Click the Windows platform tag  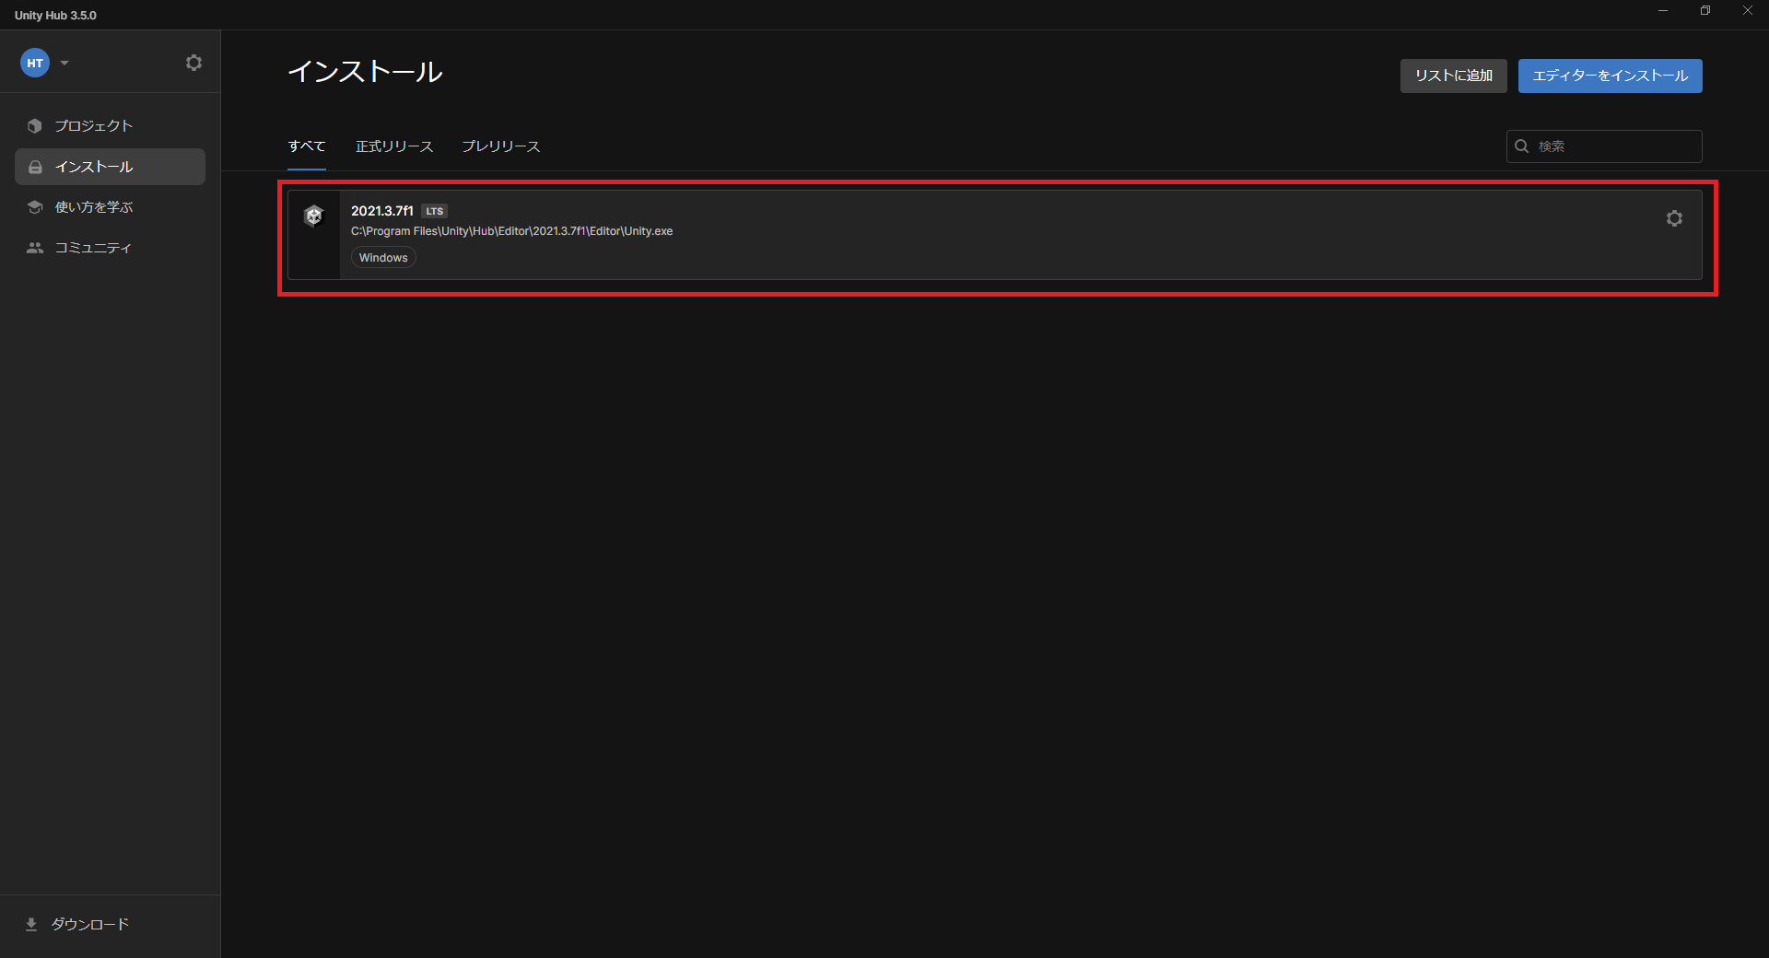click(383, 258)
